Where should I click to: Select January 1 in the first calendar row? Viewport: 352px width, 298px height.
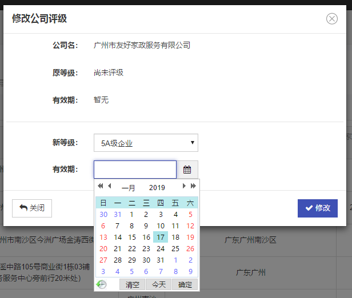131,214
